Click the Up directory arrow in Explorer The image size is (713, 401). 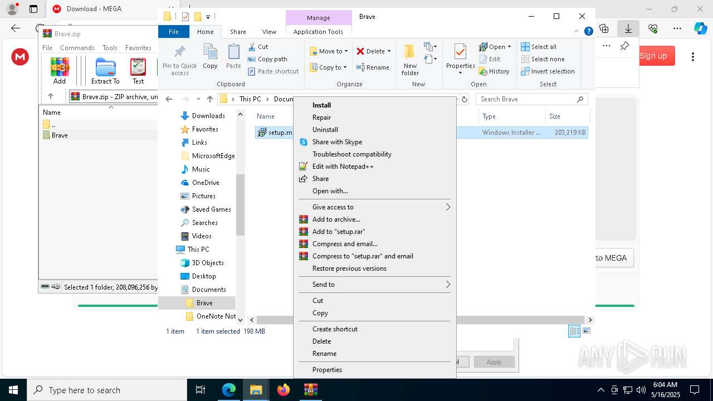[209, 99]
